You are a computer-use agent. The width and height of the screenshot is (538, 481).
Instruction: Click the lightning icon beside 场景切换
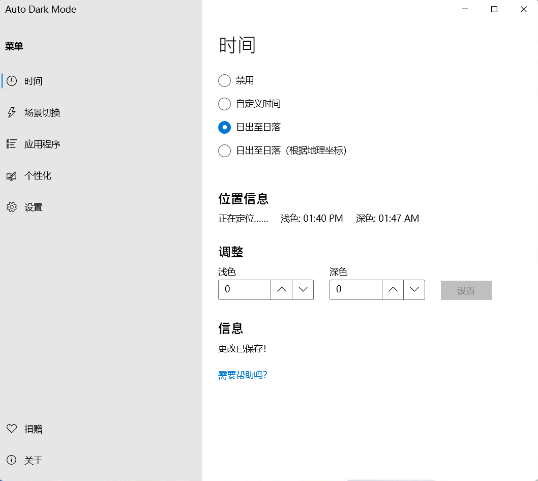[12, 112]
